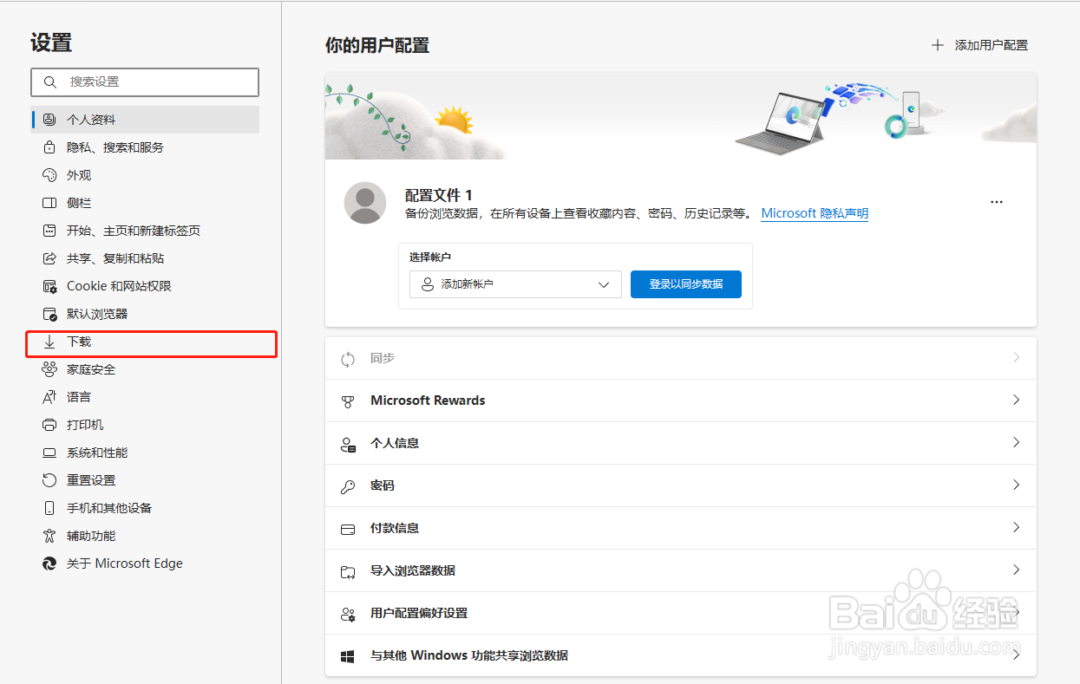This screenshot has height=684, width=1080.
Task: Click the 登录以同步数据 button
Action: [686, 284]
